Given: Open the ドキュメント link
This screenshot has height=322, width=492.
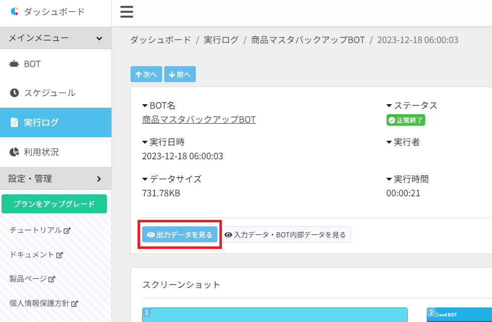Looking at the screenshot, I should coord(36,255).
